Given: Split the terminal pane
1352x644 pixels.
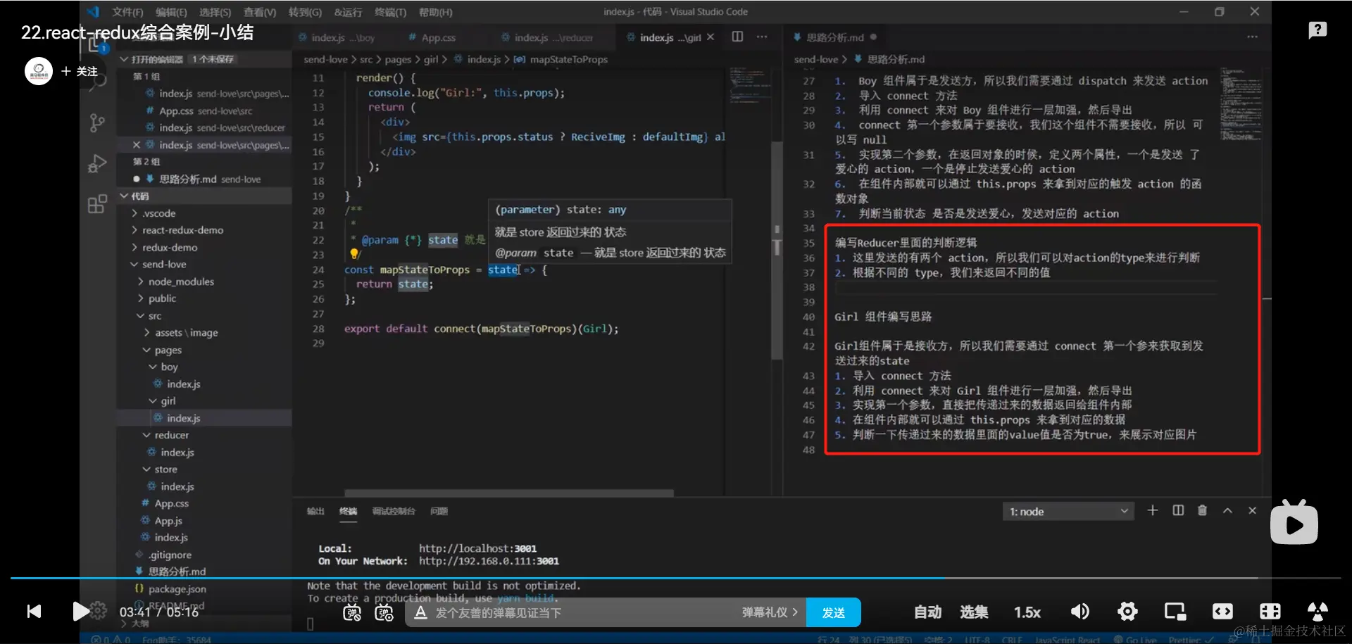Looking at the screenshot, I should tap(1178, 511).
